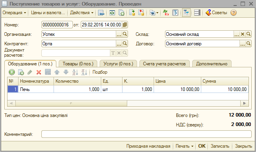Click the copy document toolbar icon

(121, 13)
